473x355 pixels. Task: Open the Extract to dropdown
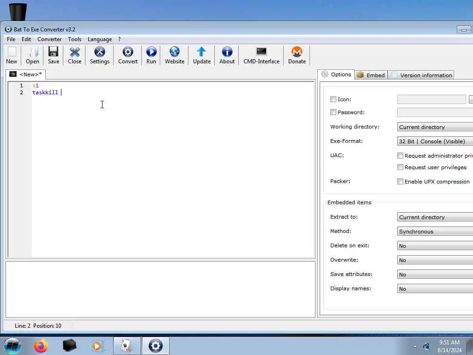coord(435,217)
